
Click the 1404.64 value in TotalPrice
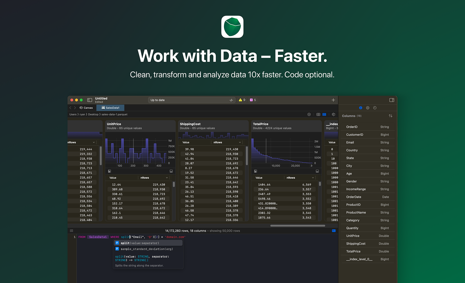click(264, 185)
